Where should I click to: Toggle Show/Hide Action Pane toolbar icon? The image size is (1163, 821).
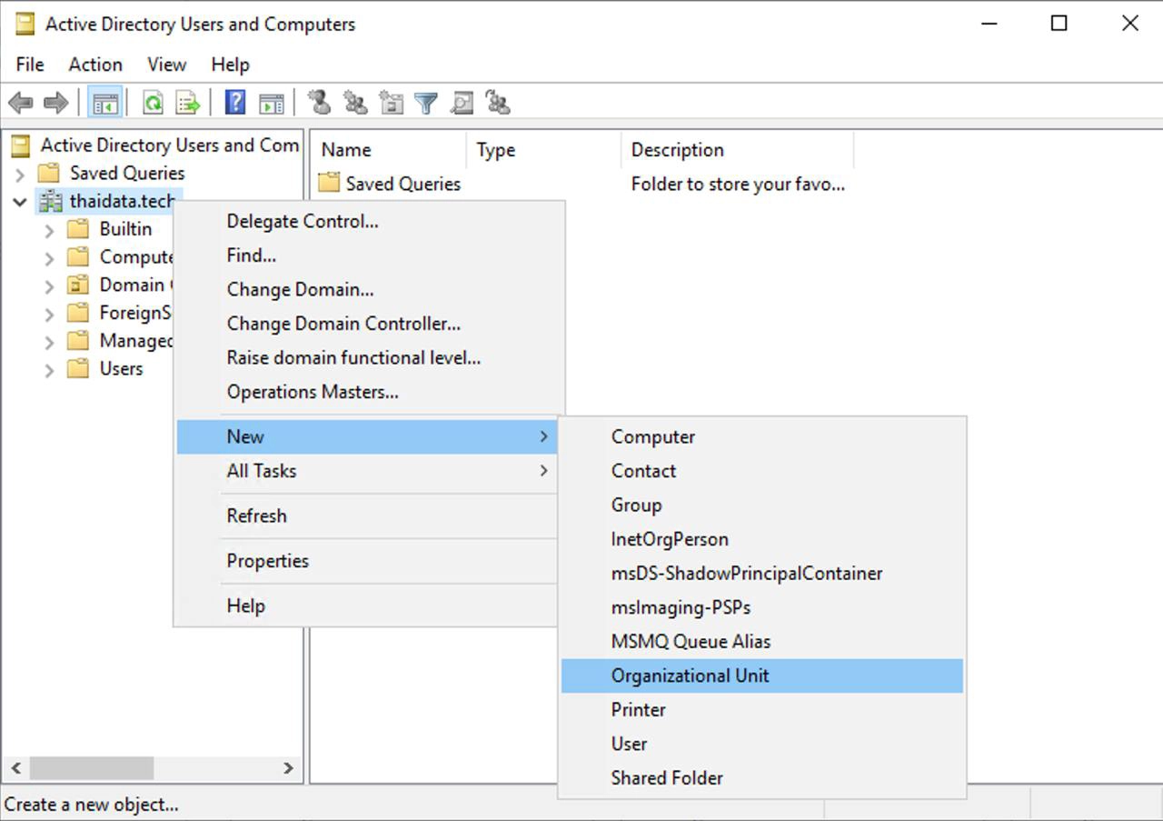271,103
